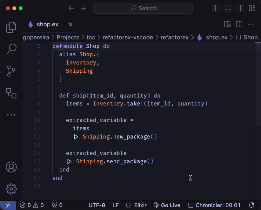Image resolution: width=261 pixels, height=210 pixels.
Task: Show additional views with ellipsis in activity bar
Action: pyautogui.click(x=11, y=115)
